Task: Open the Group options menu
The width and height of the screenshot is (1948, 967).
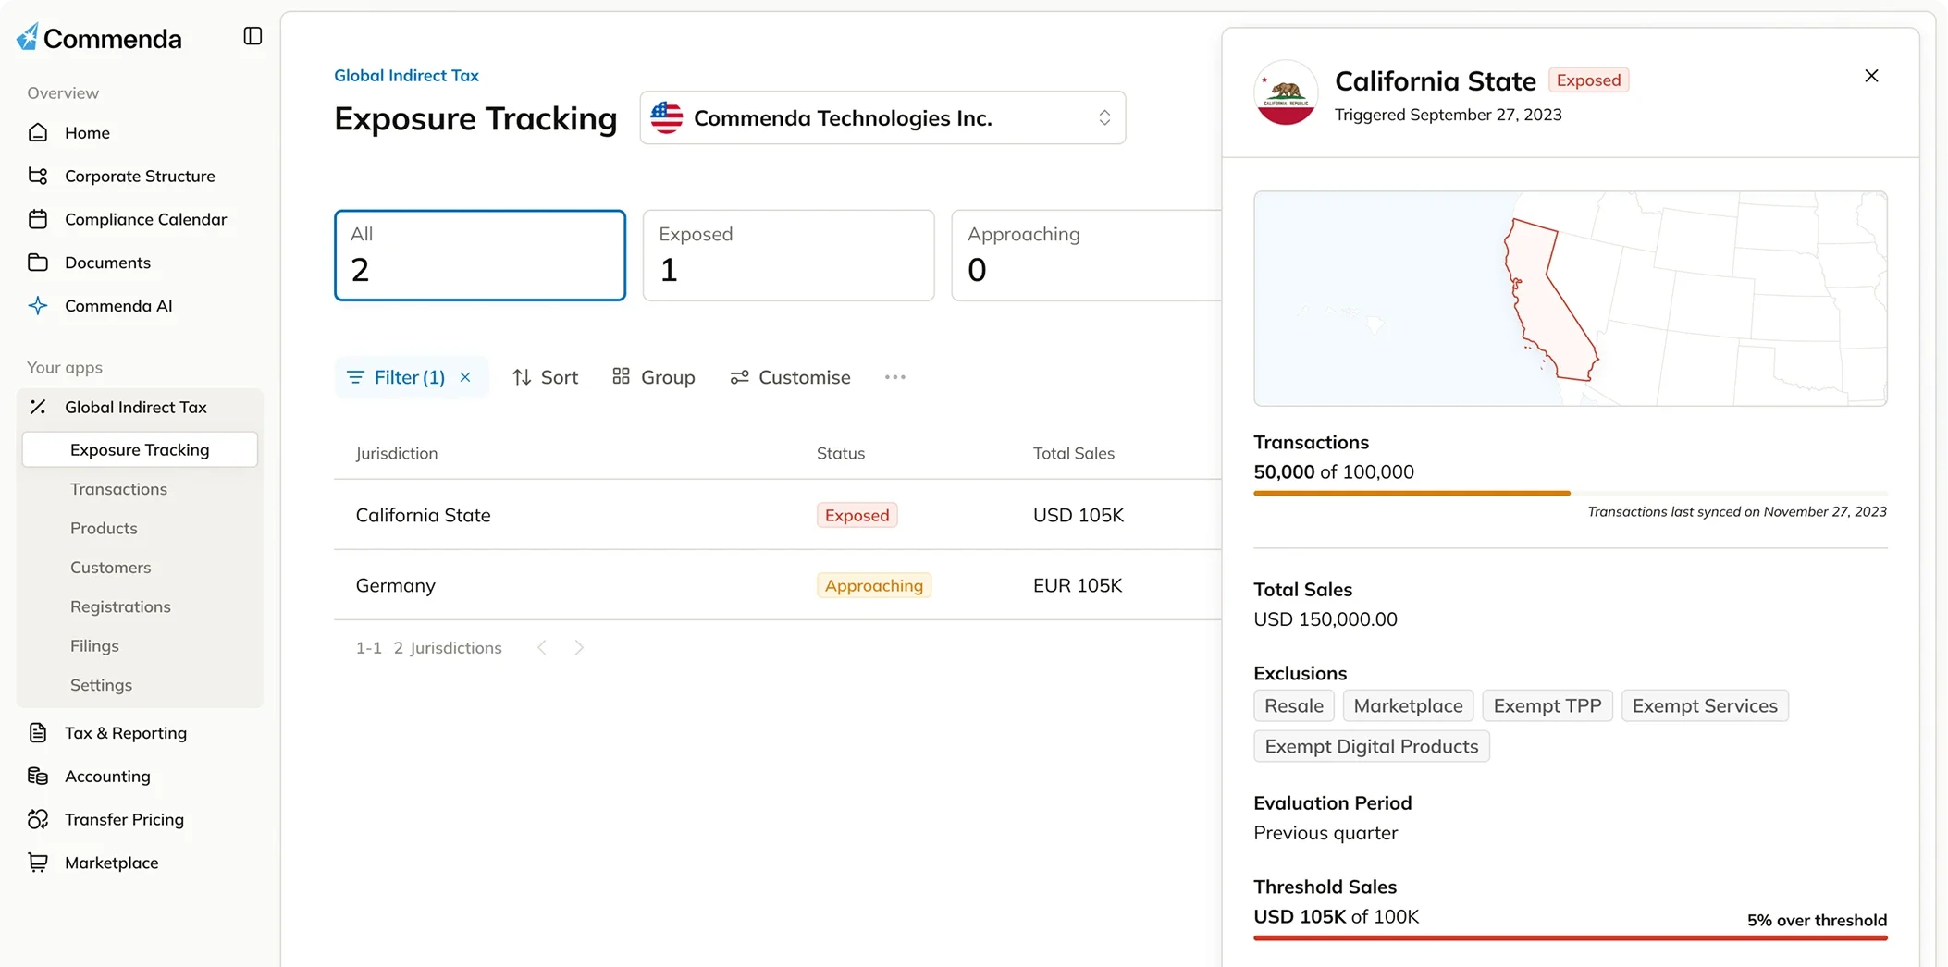Action: click(654, 377)
